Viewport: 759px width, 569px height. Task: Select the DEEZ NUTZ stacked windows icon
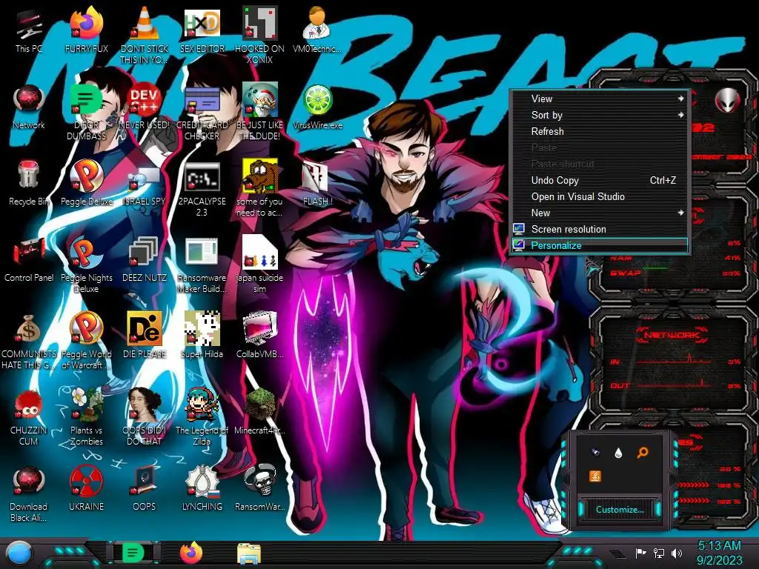145,260
